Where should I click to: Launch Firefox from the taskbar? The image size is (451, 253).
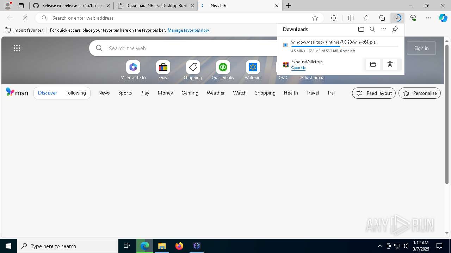pos(179,246)
